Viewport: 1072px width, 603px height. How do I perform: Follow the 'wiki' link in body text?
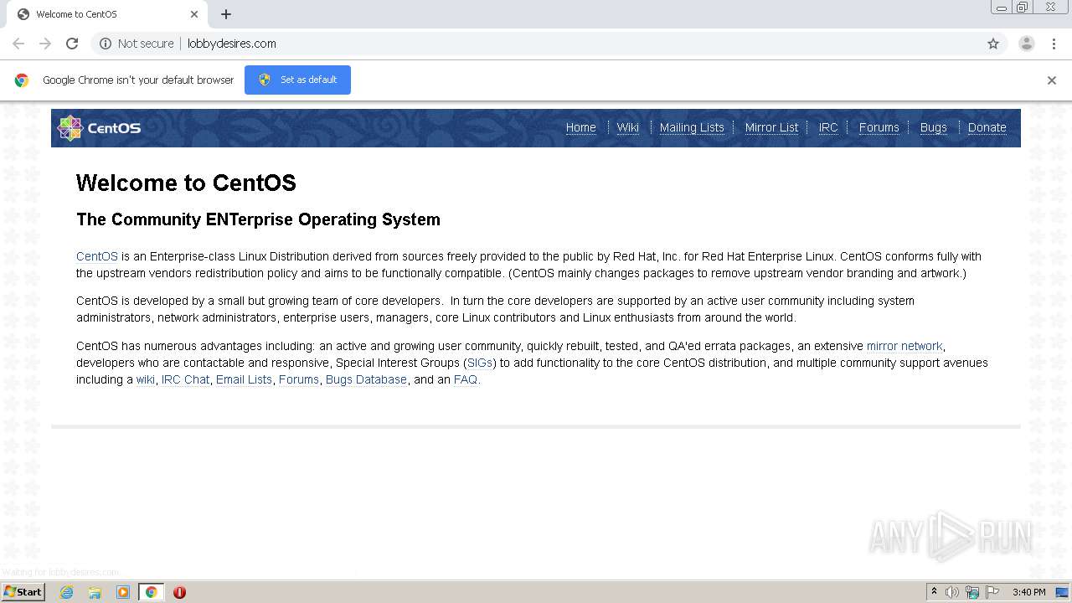tap(146, 379)
